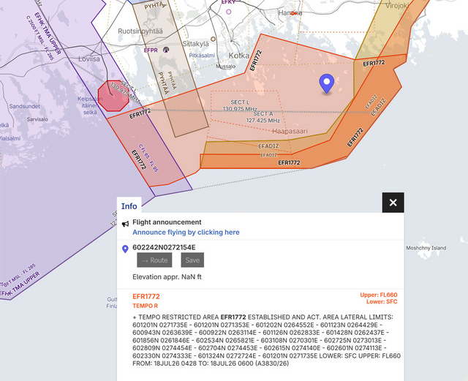Click the TEMPO R label
The image size is (468, 381).
[x=145, y=306]
